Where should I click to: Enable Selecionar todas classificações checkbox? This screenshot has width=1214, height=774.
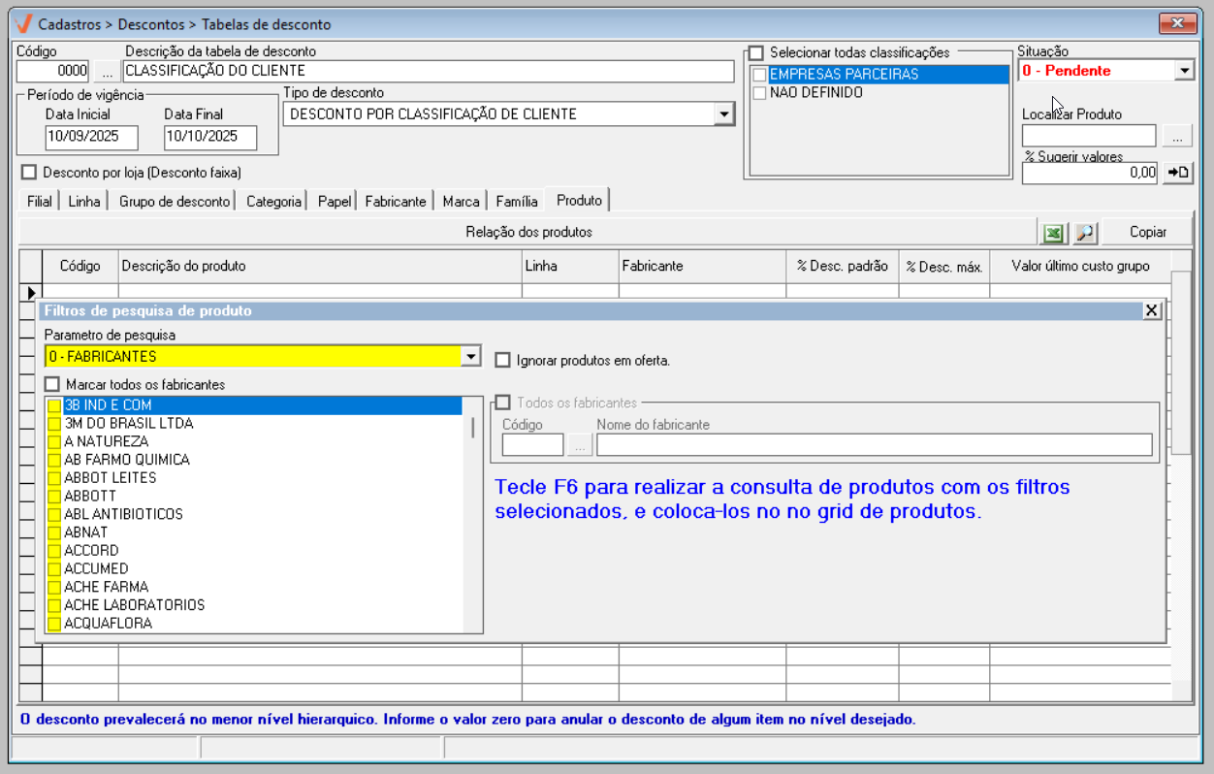point(756,52)
